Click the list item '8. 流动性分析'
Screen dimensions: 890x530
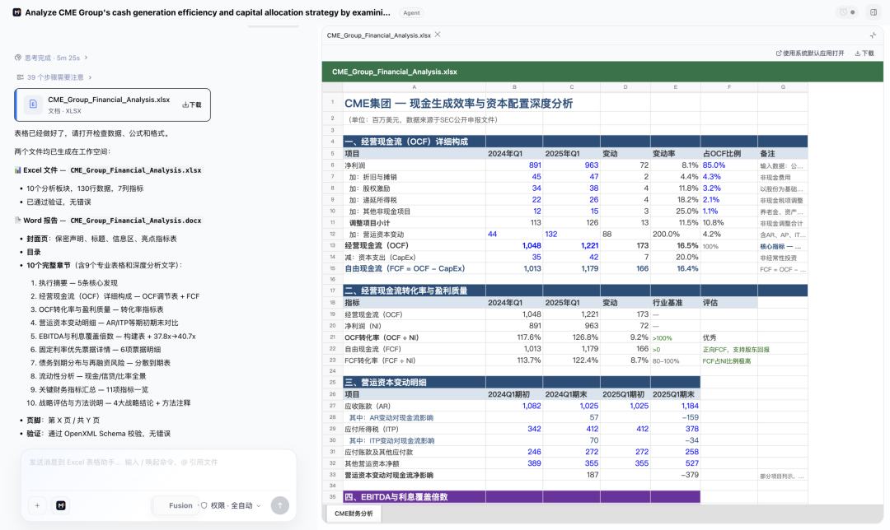tap(88, 376)
